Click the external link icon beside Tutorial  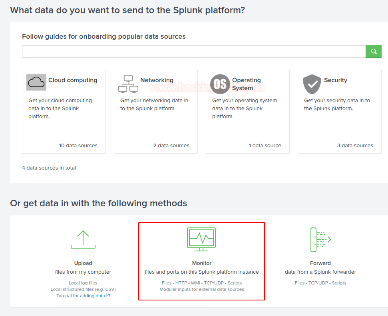coord(108,296)
